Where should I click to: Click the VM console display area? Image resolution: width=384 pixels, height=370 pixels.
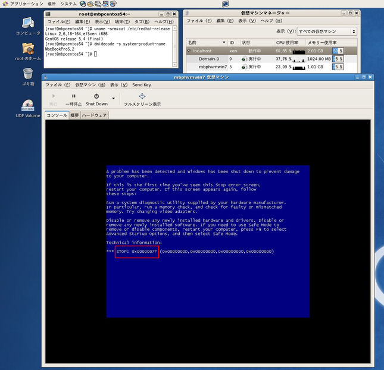pos(208,242)
